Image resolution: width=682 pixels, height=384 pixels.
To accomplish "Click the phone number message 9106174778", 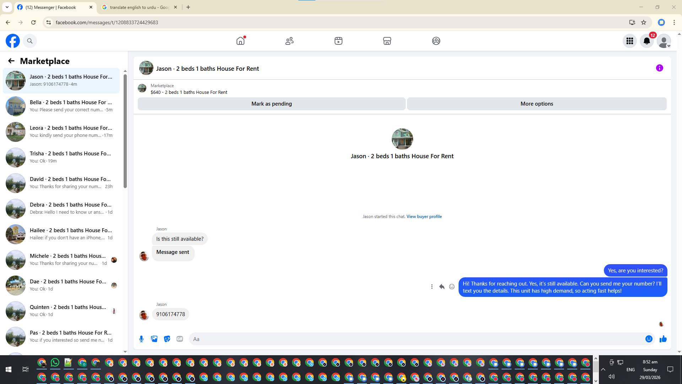I will 170,314.
